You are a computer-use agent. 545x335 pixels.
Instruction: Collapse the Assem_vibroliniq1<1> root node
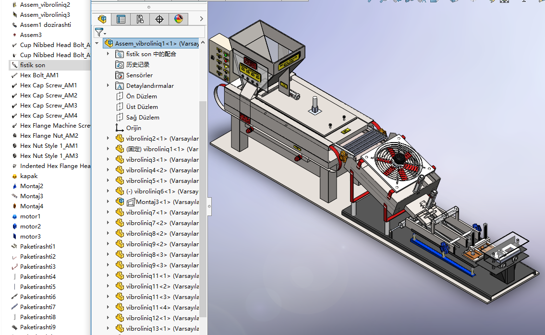[x=97, y=44]
